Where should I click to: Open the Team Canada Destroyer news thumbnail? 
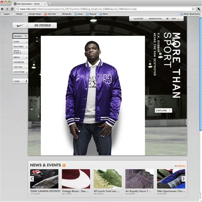tap(44, 179)
